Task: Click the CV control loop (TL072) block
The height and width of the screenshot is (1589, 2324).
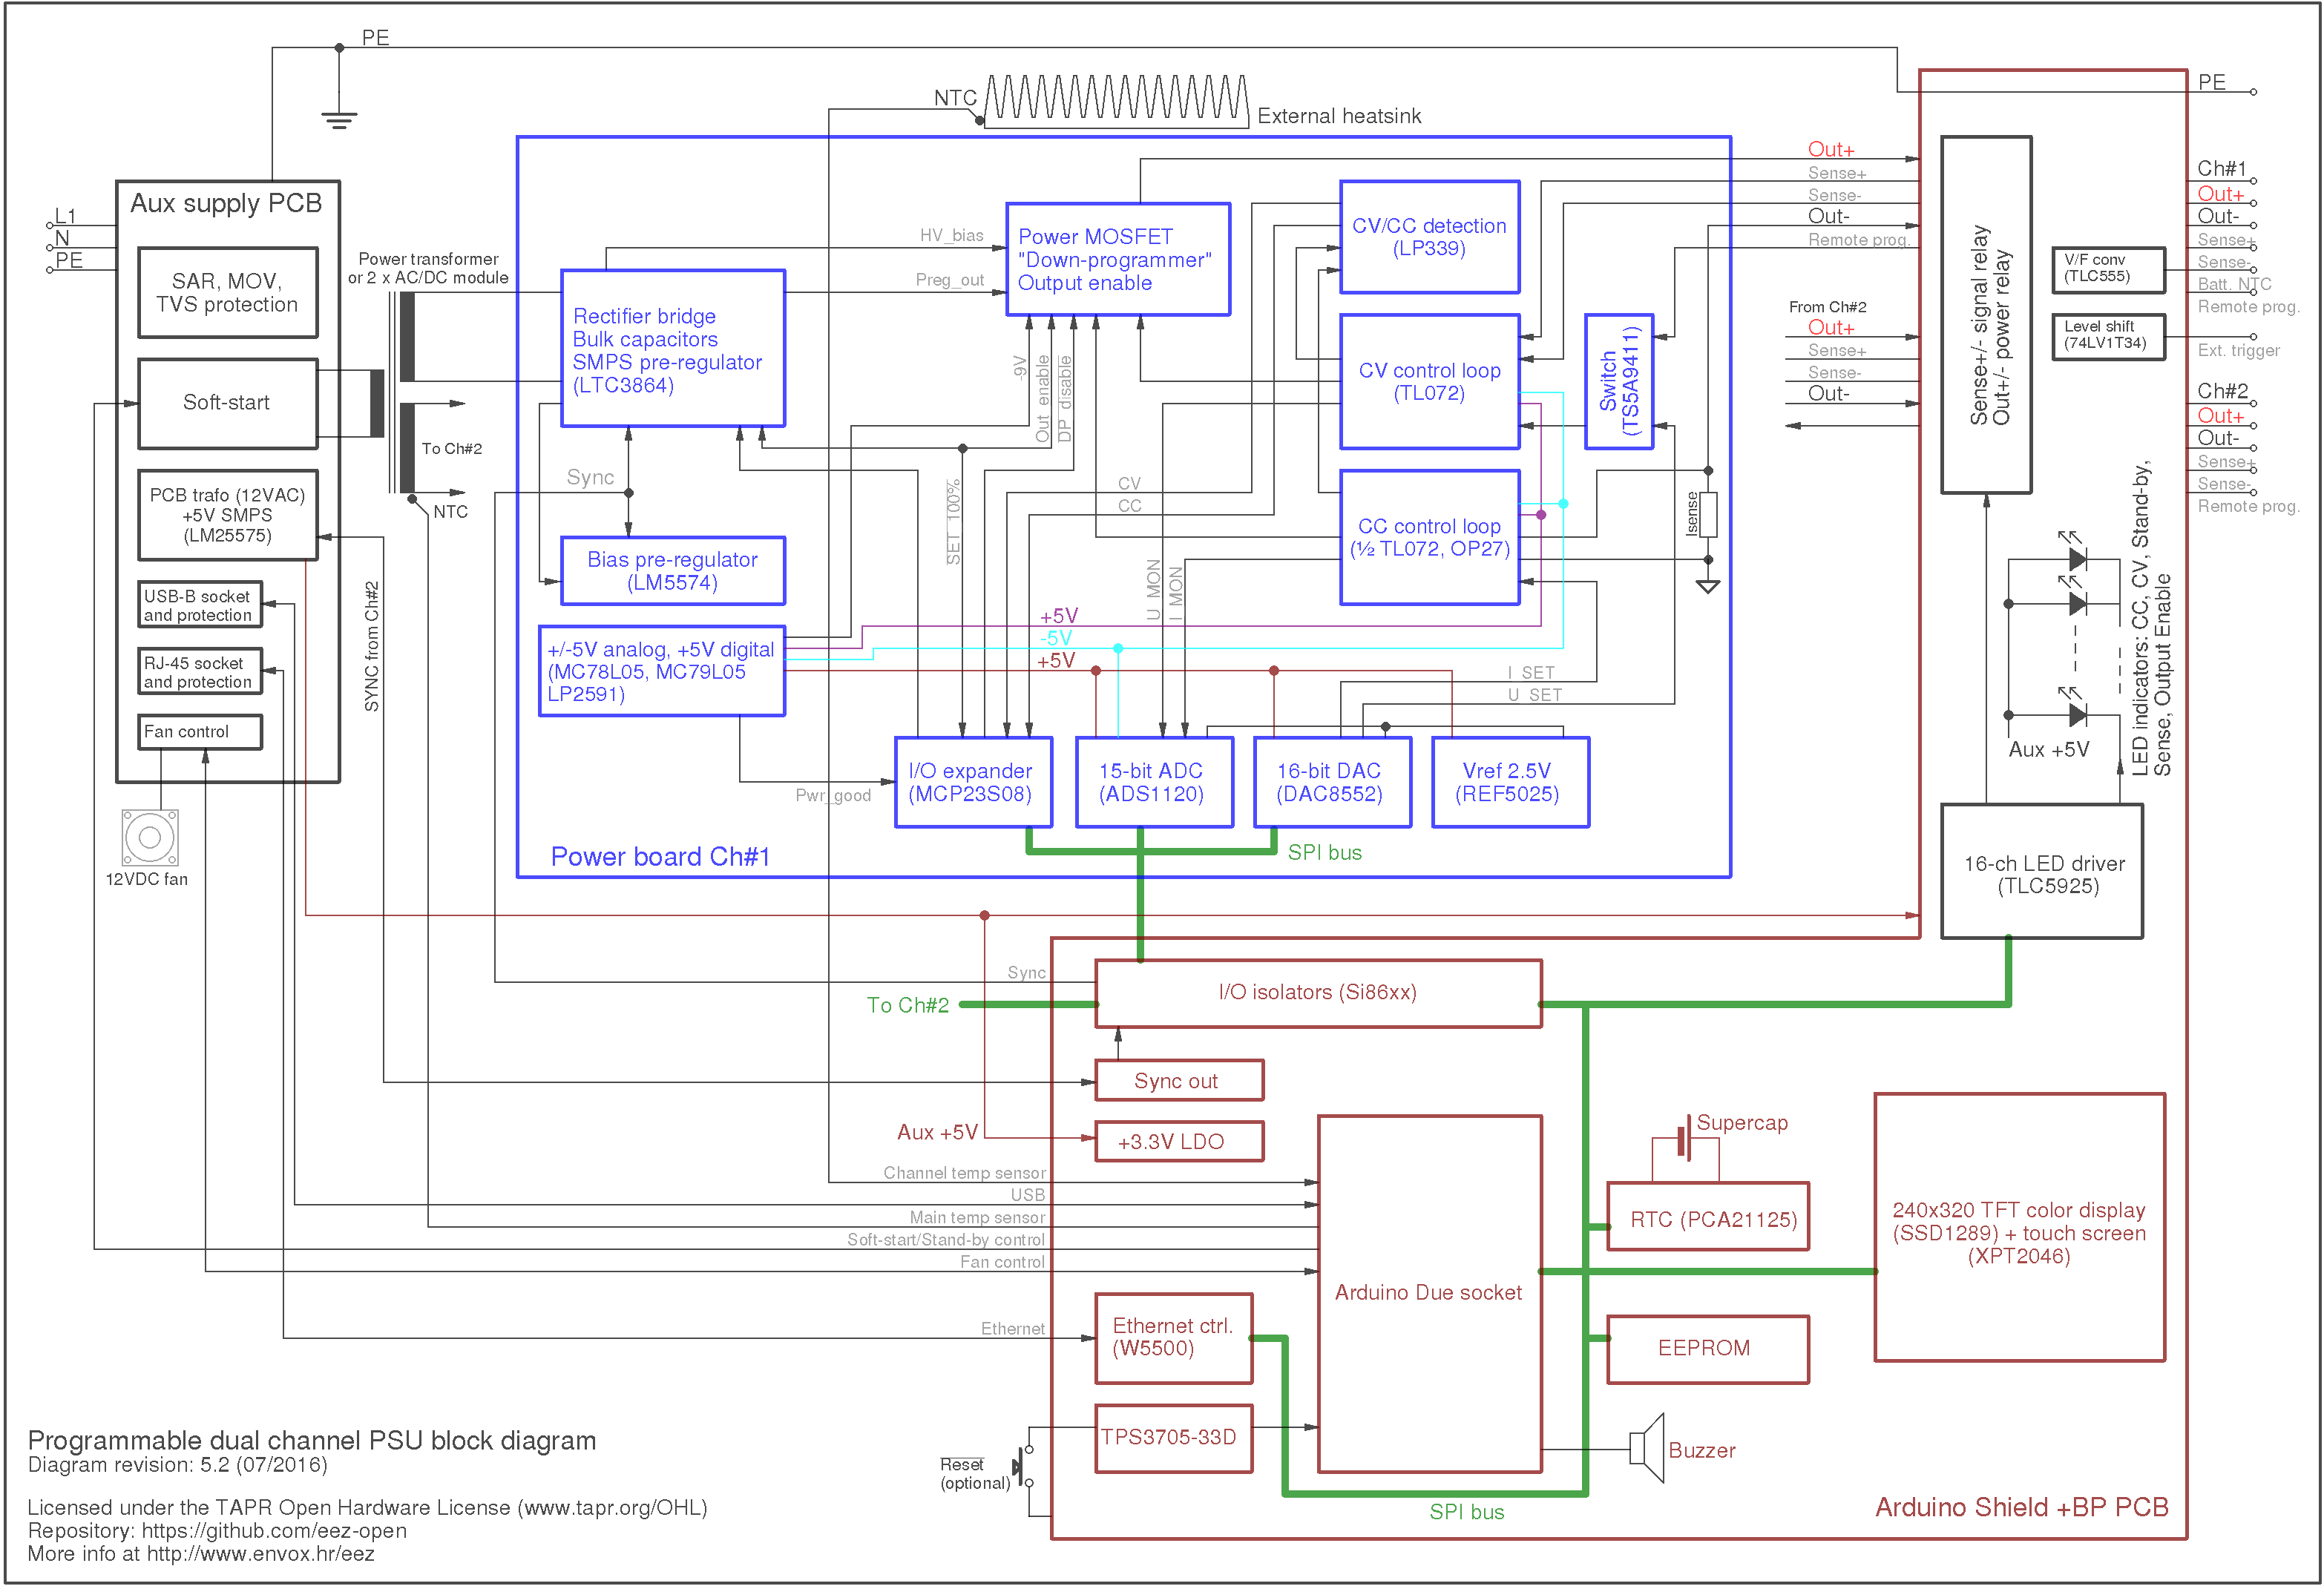Action: point(1430,381)
